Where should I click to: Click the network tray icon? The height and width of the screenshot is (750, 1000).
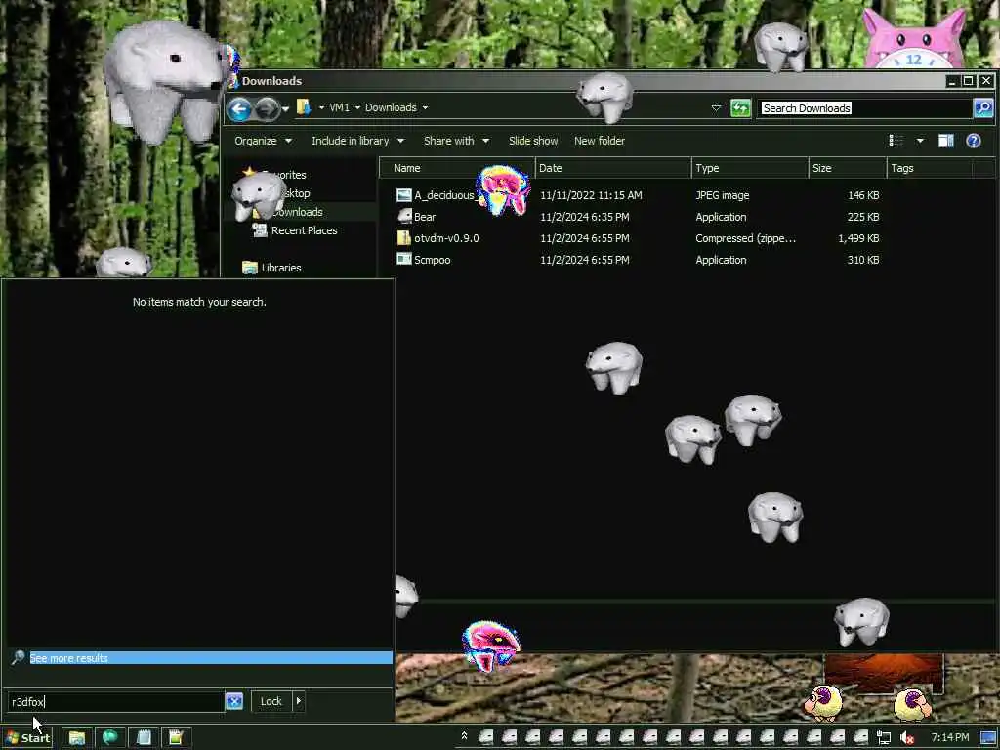click(883, 738)
